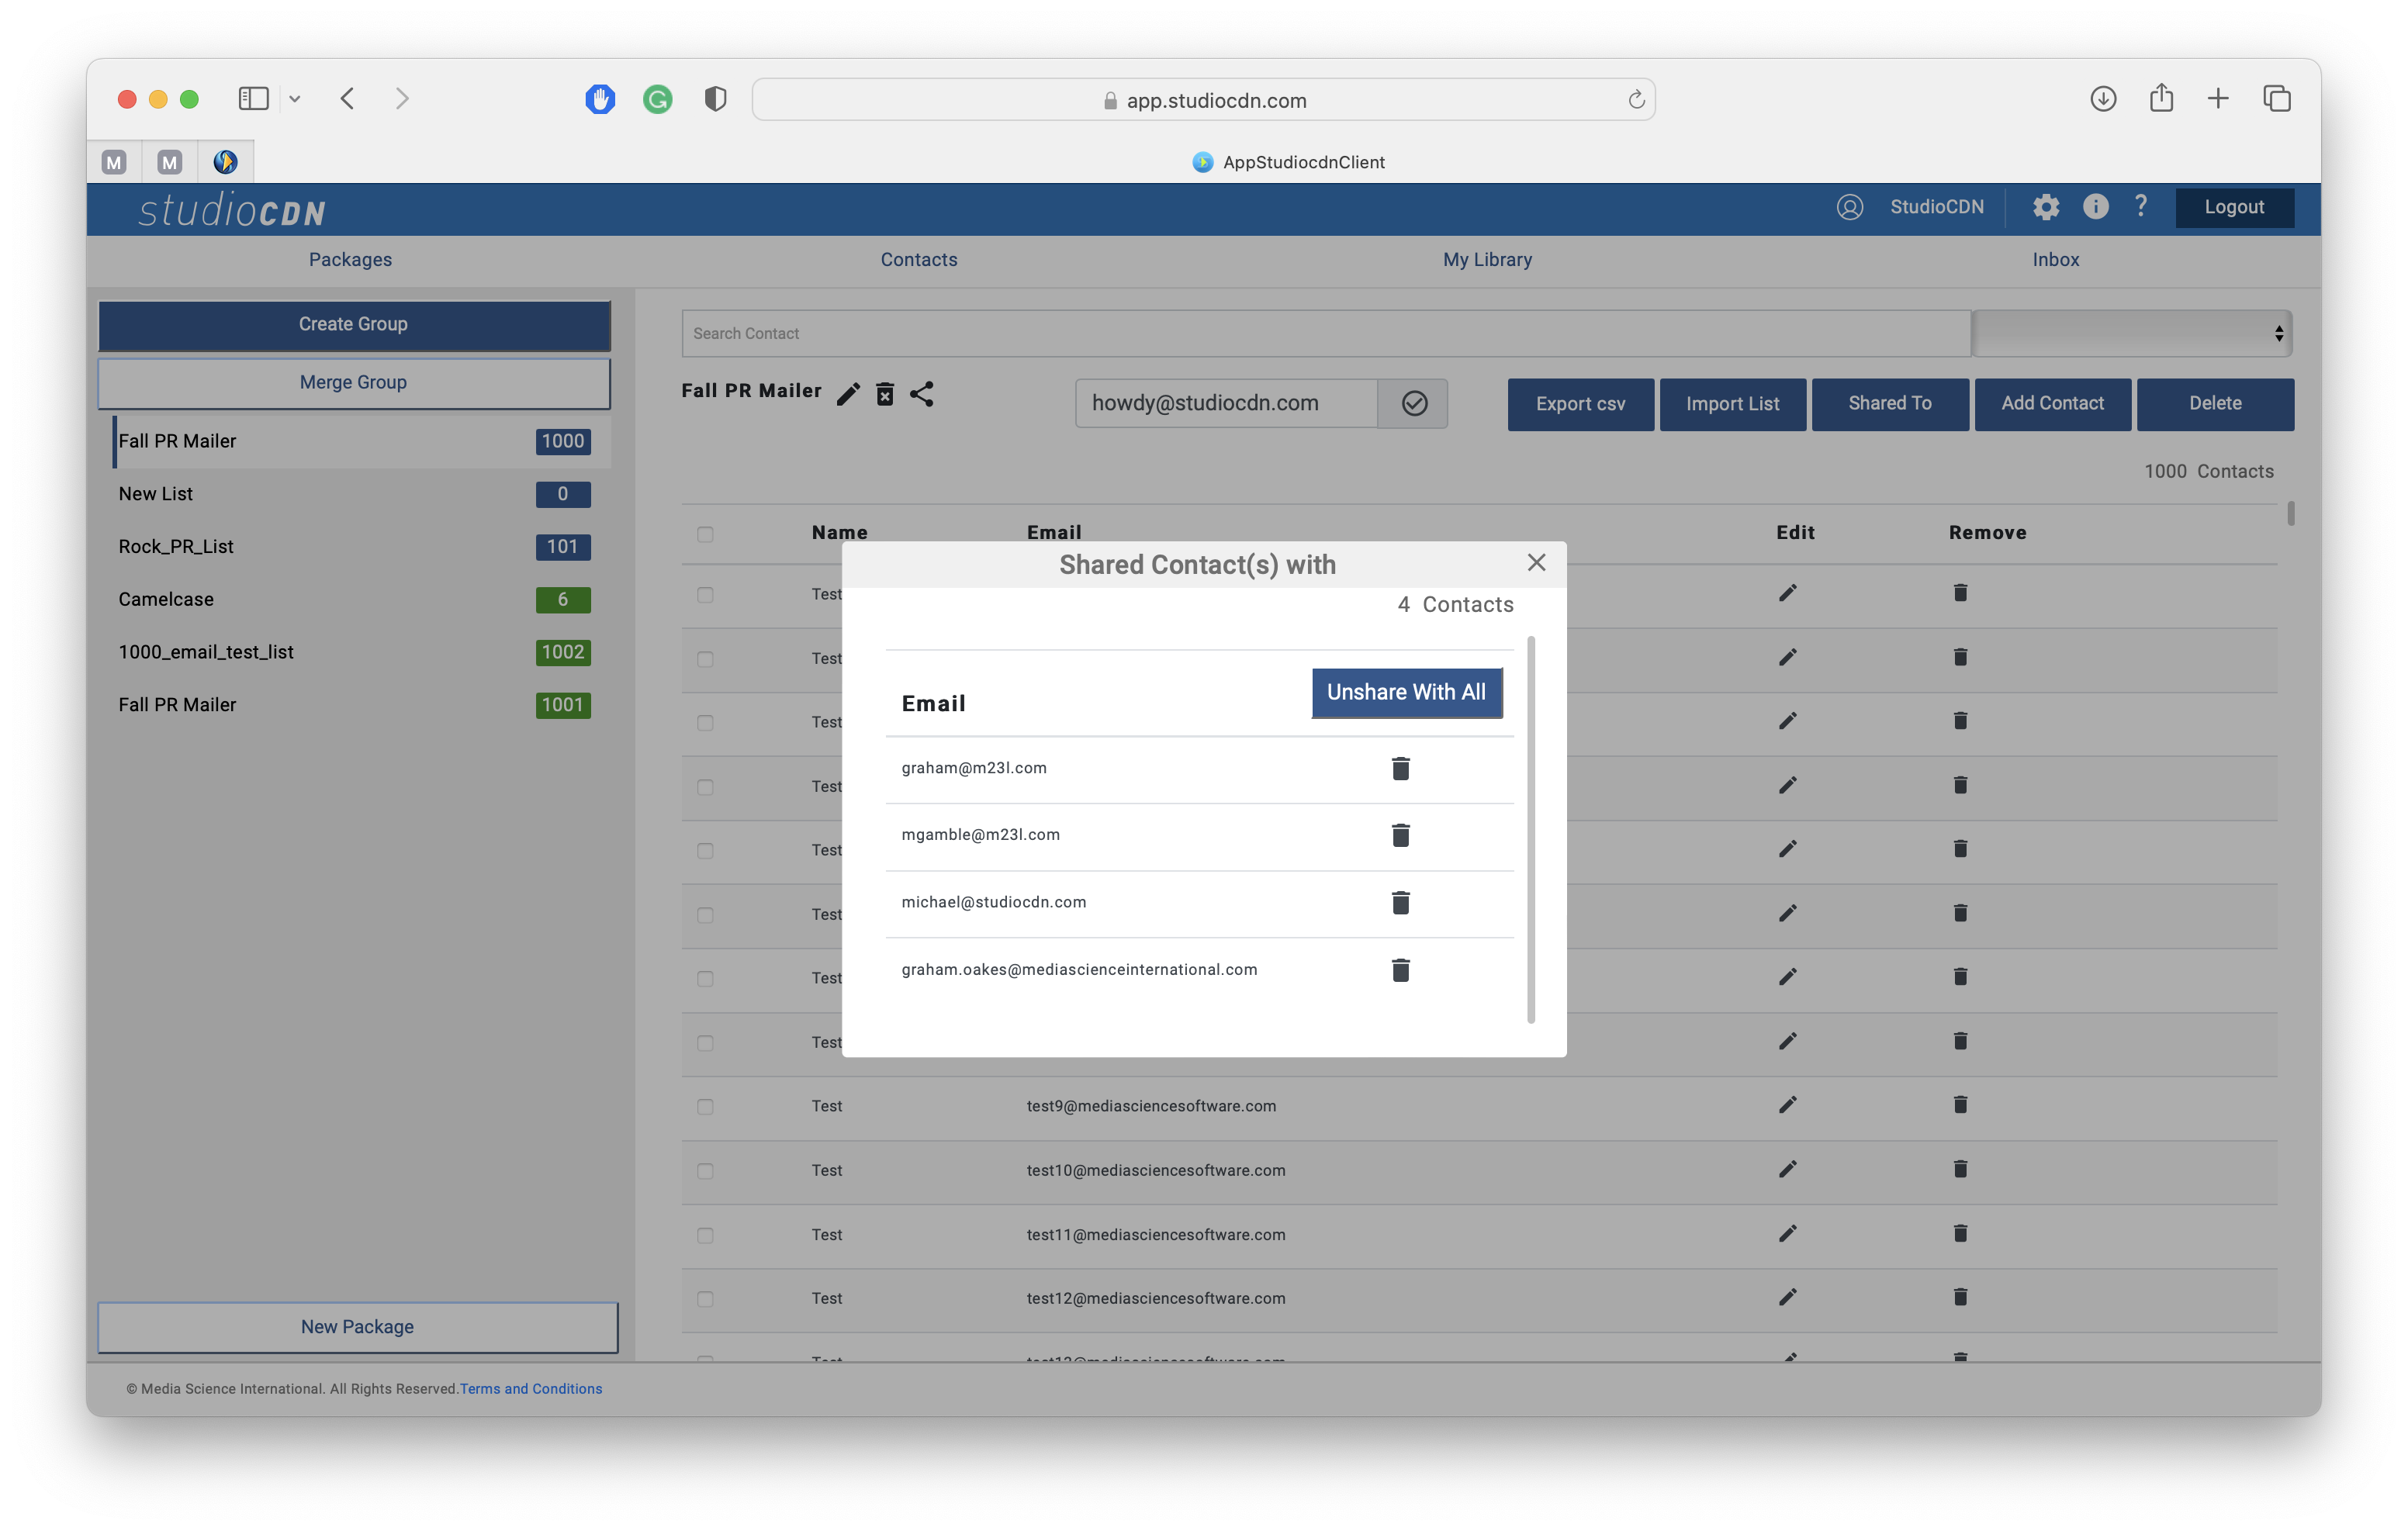This screenshot has height=1531, width=2408.
Task: Check the box for test12 contact
Action: pyautogui.click(x=705, y=1299)
